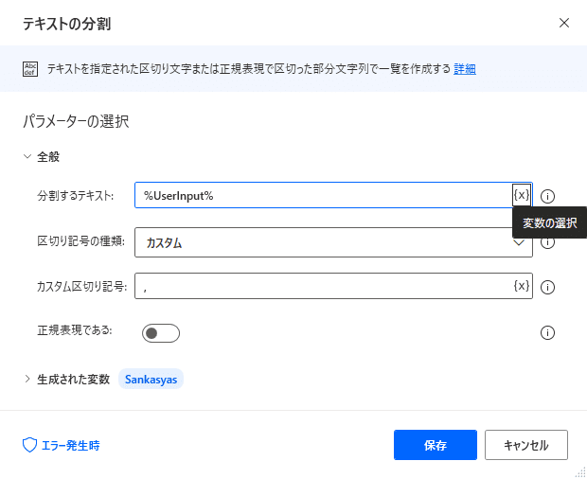The height and width of the screenshot is (479, 587).
Task: Click the variable picker in カスタム区切り記号 field
Action: pyautogui.click(x=521, y=286)
